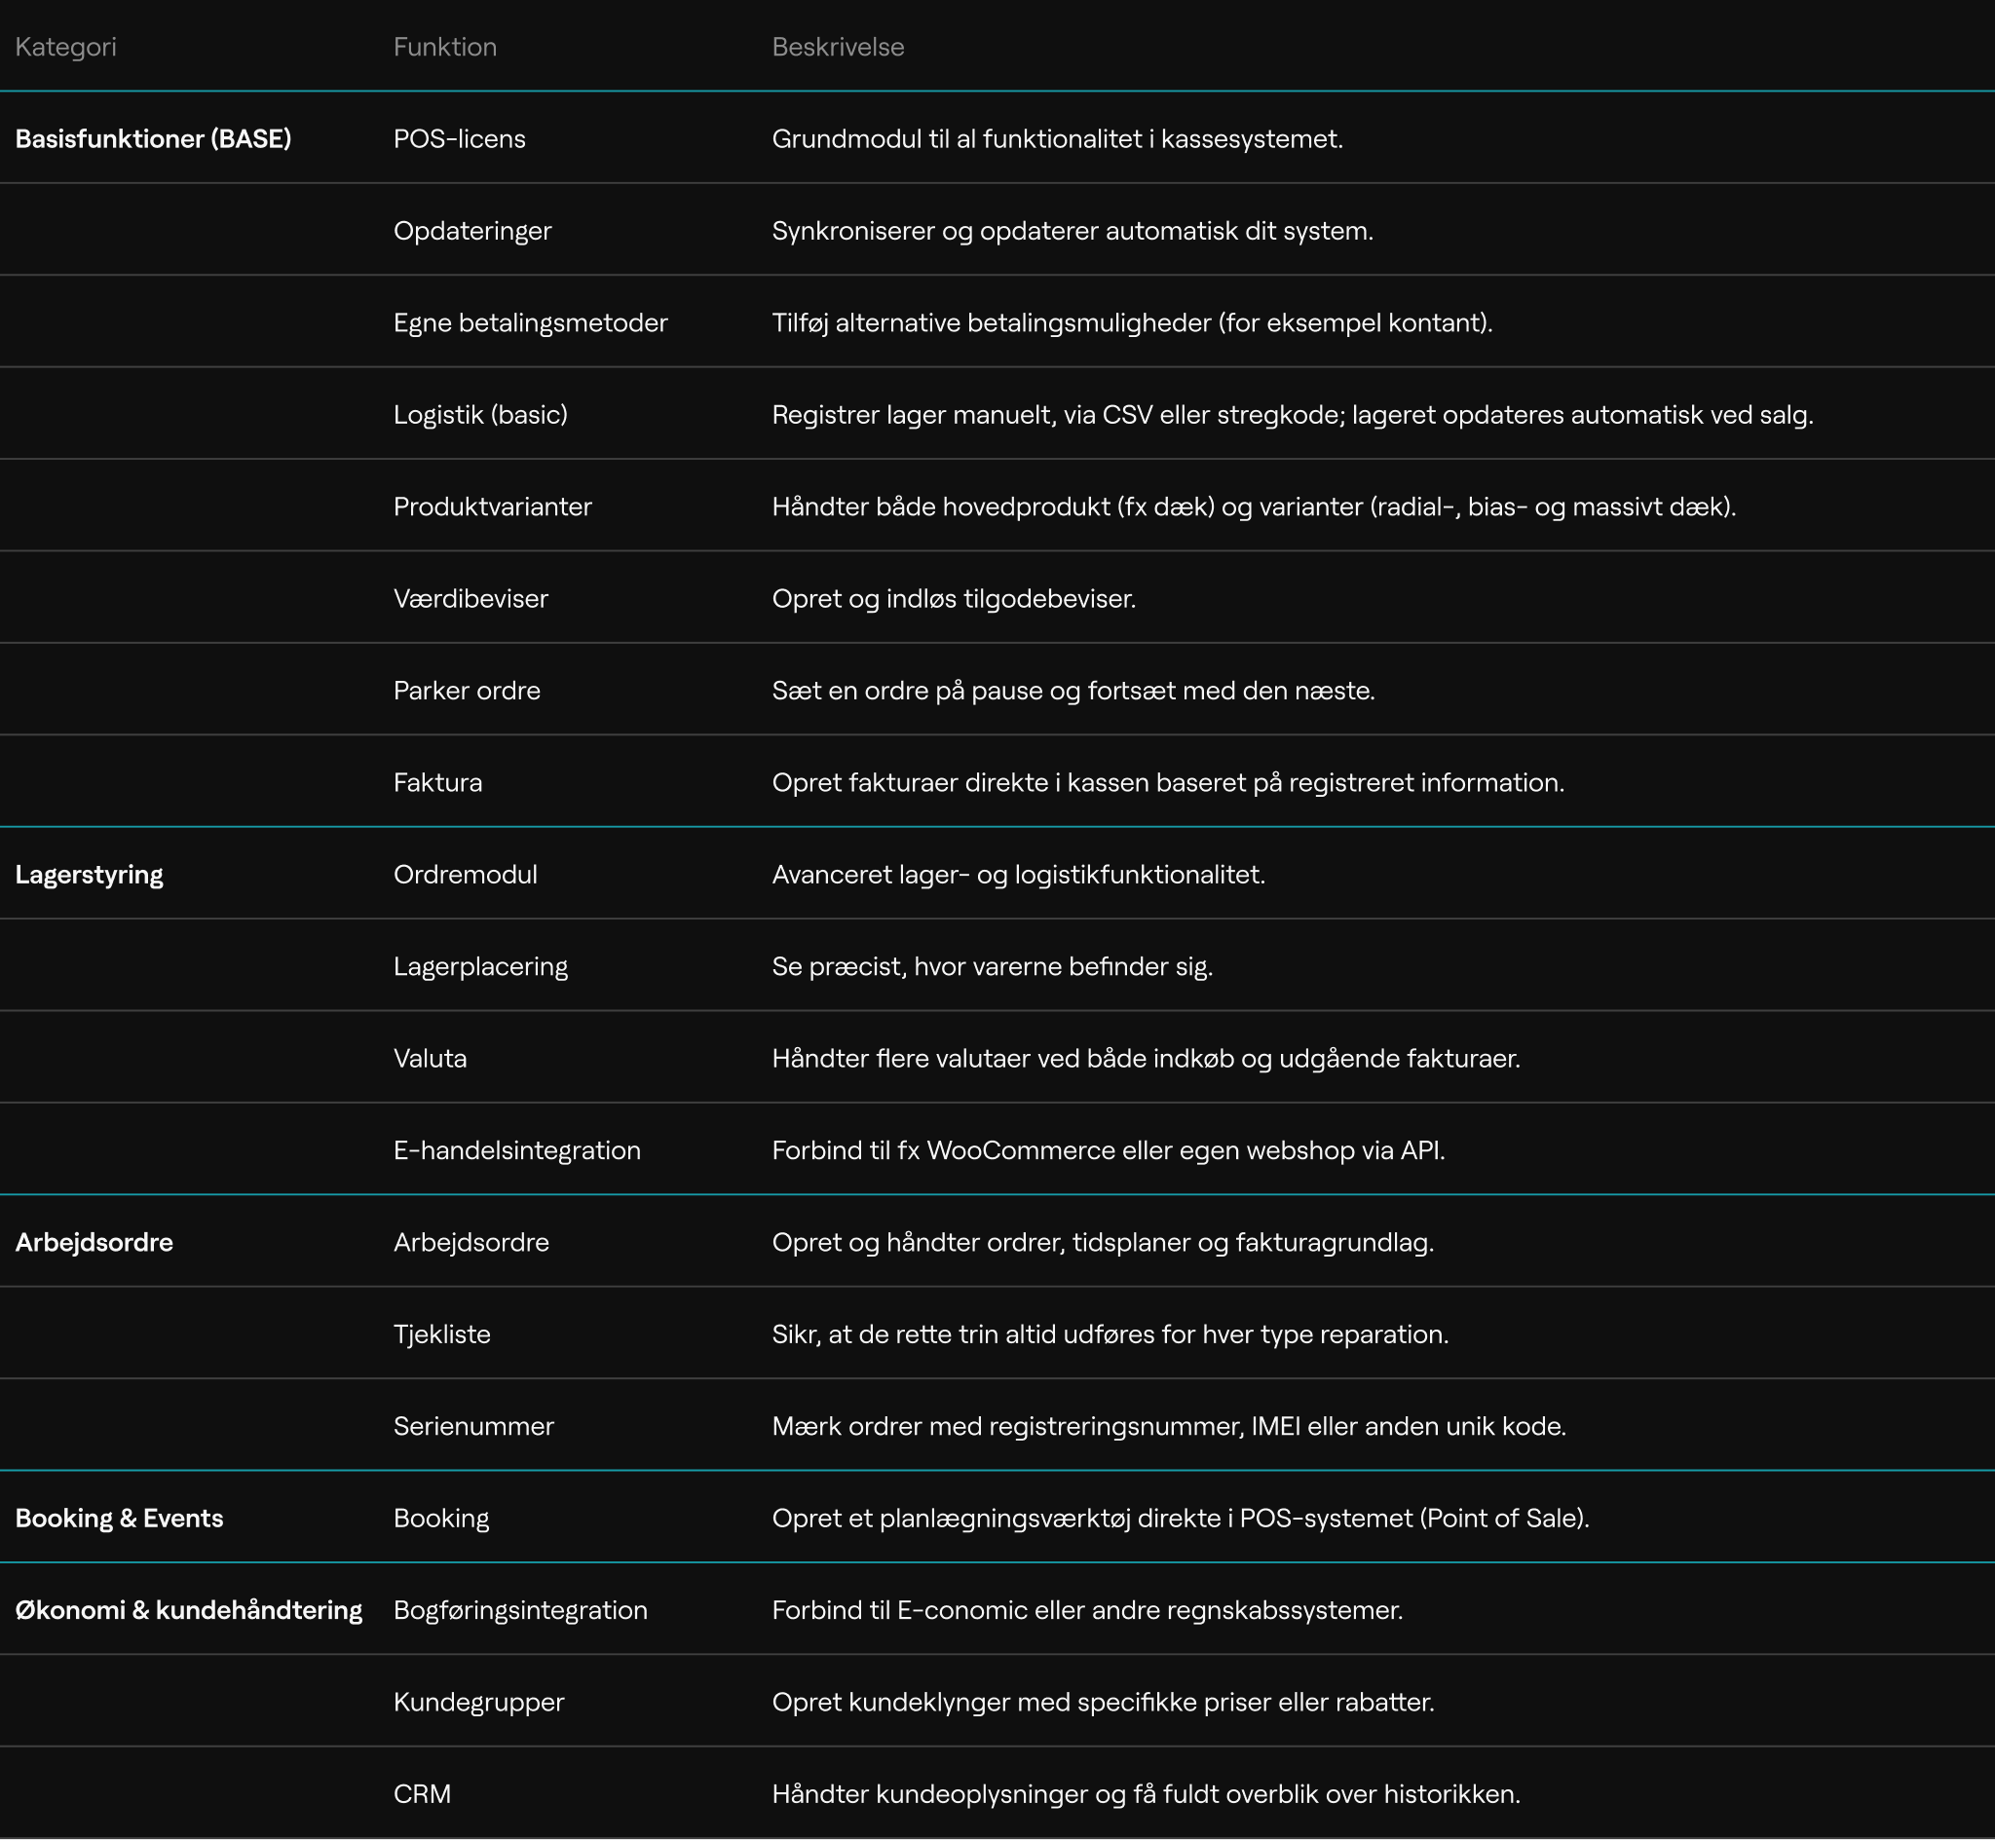Click the Lagerstyring category label
This screenshot has height=1840, width=1995.
[x=89, y=874]
